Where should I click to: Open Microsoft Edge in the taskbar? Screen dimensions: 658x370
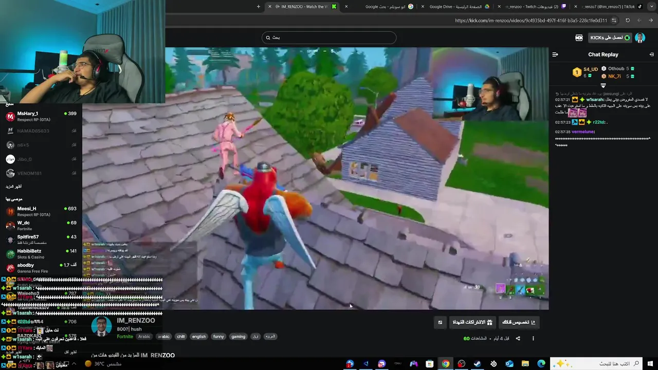[541, 364]
